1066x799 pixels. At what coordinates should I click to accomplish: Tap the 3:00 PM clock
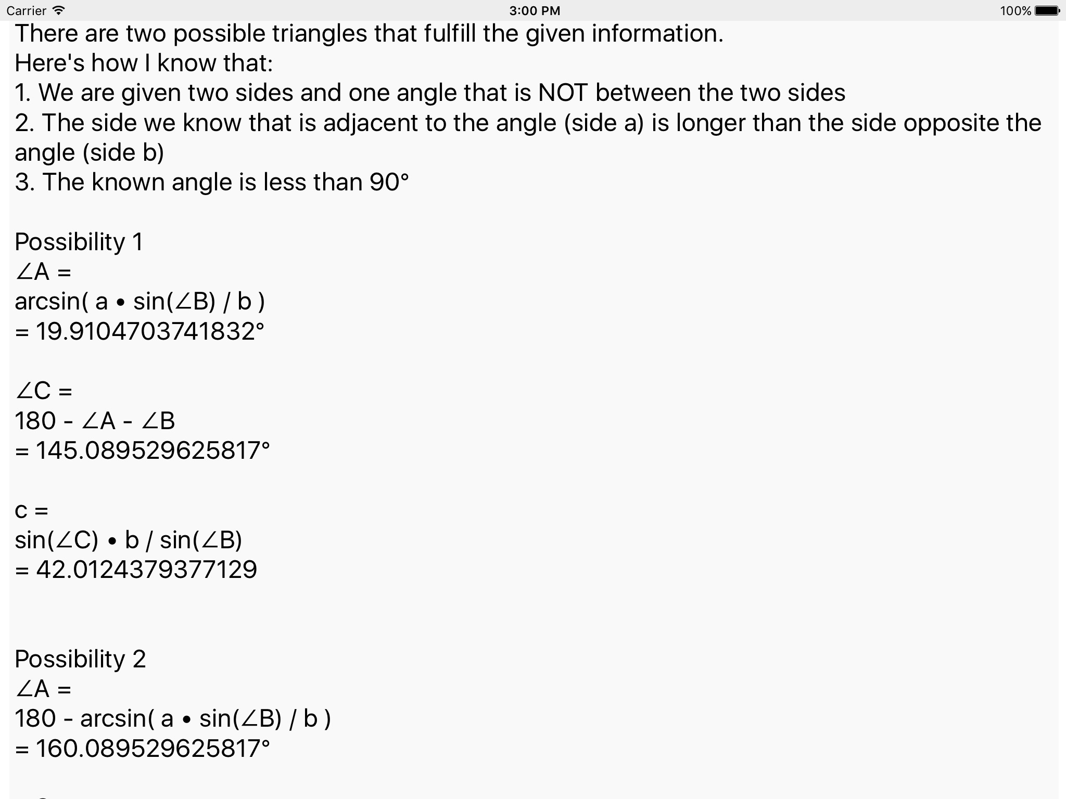point(535,10)
